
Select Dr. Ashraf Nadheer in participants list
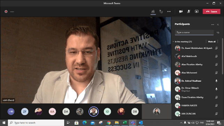point(191,81)
